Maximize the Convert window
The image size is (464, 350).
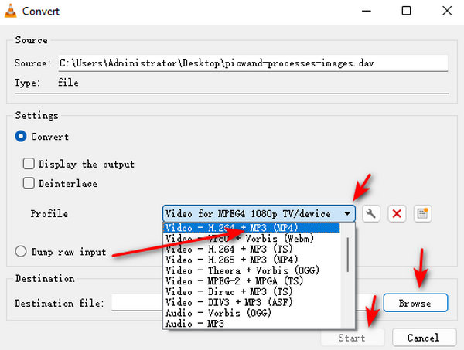pos(406,12)
